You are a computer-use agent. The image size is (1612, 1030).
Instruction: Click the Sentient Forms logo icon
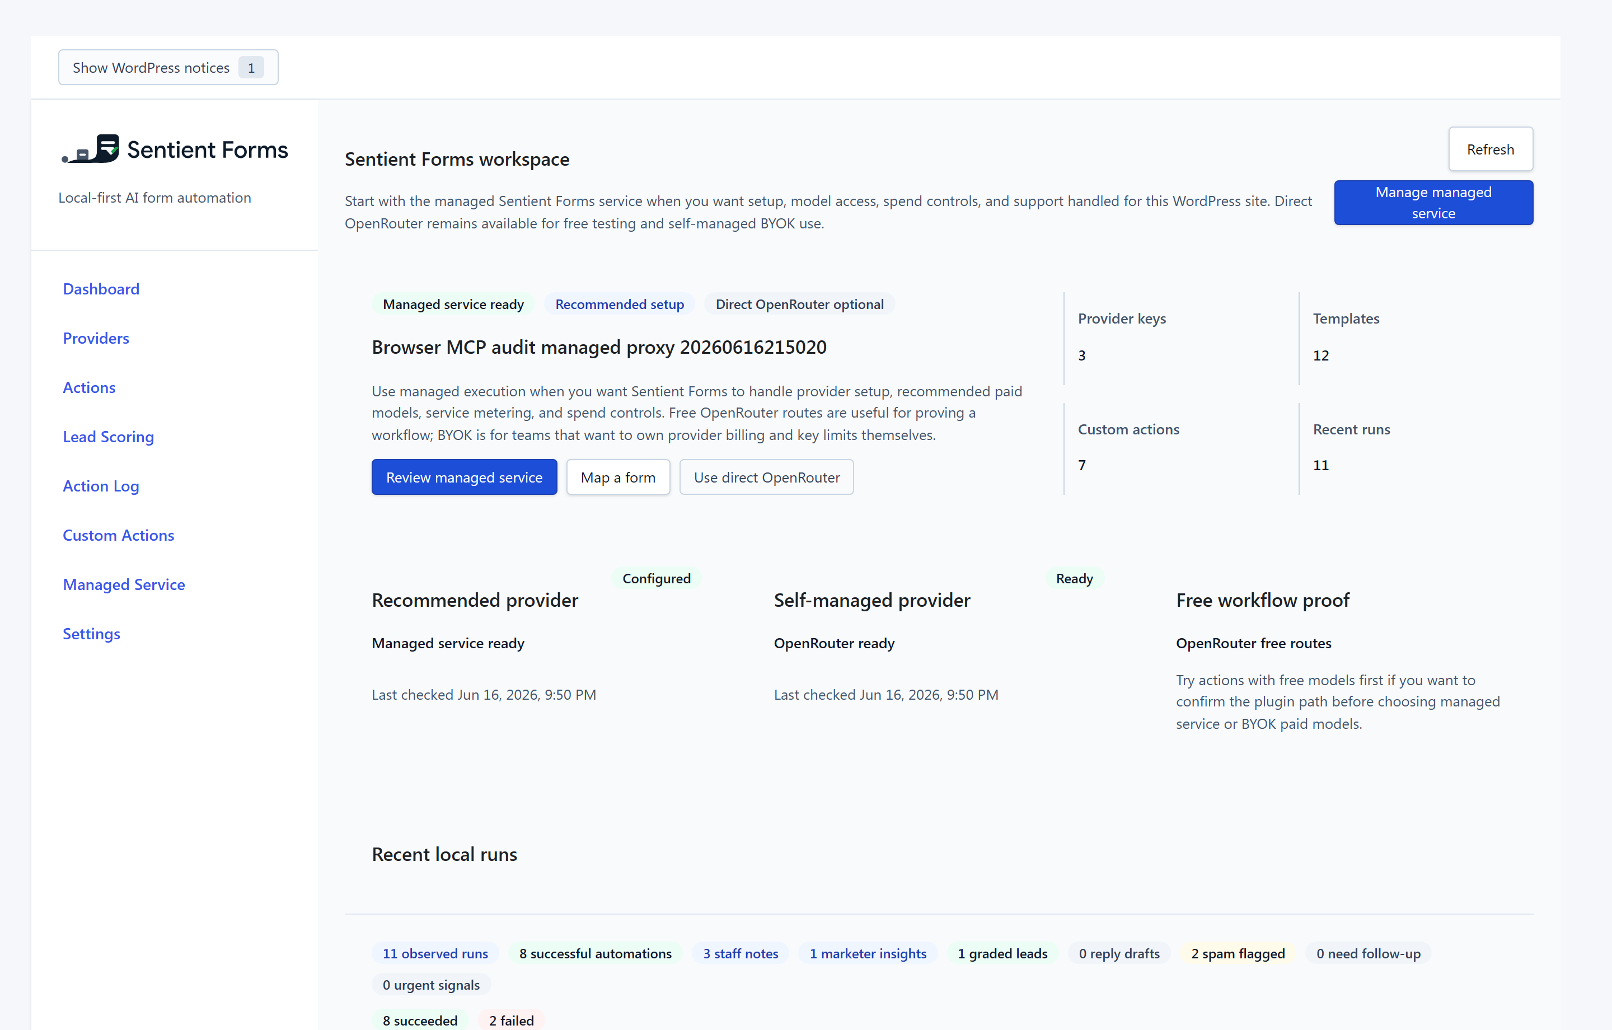click(x=90, y=149)
